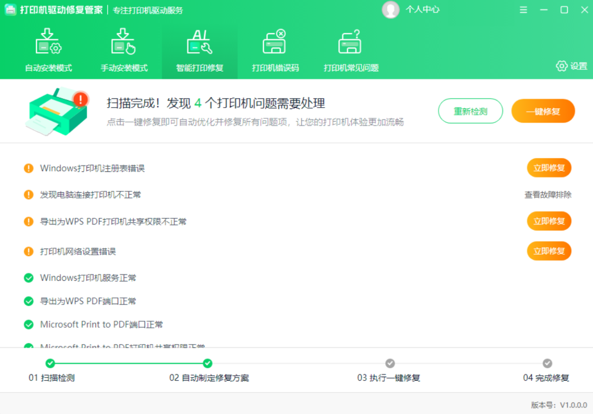Maximize the application window
Viewport: 593px width, 414px height.
pyautogui.click(x=564, y=9)
